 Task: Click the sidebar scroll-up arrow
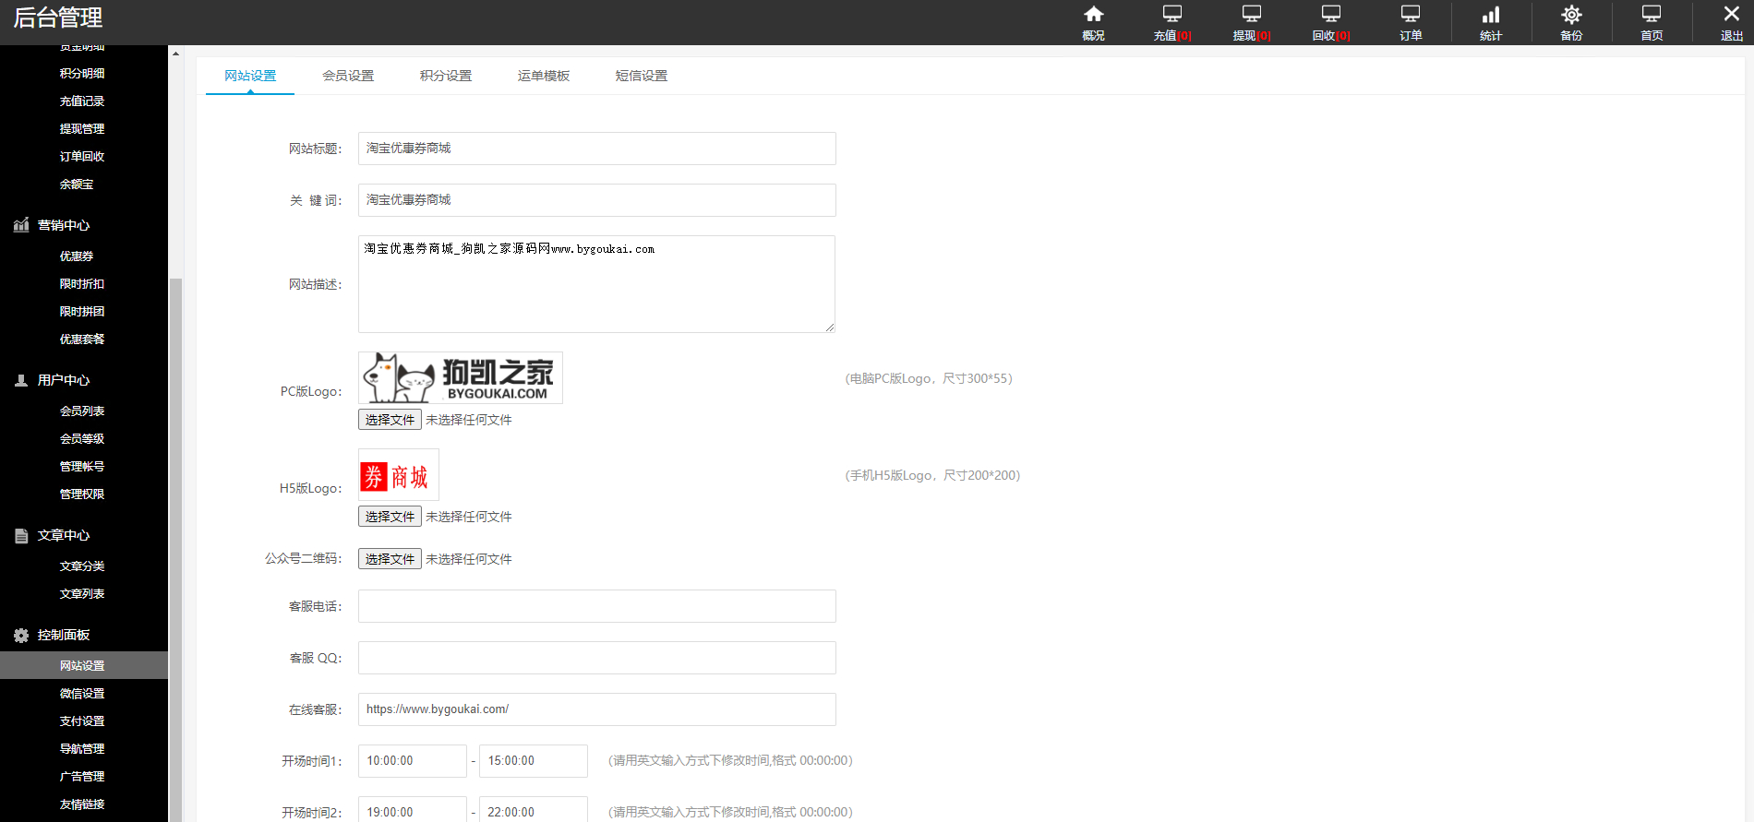click(175, 54)
